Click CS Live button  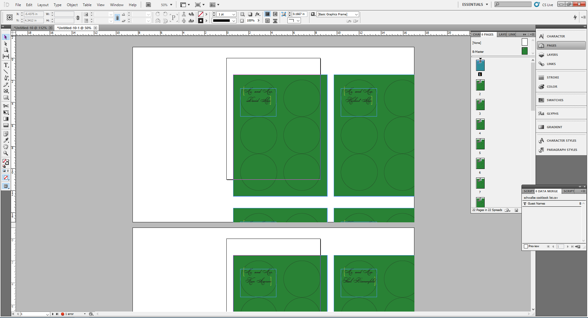tap(544, 5)
